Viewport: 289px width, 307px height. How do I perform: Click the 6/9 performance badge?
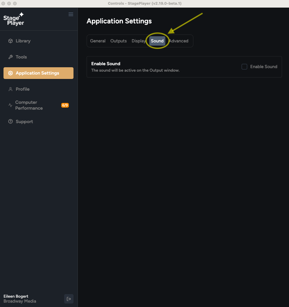65,105
